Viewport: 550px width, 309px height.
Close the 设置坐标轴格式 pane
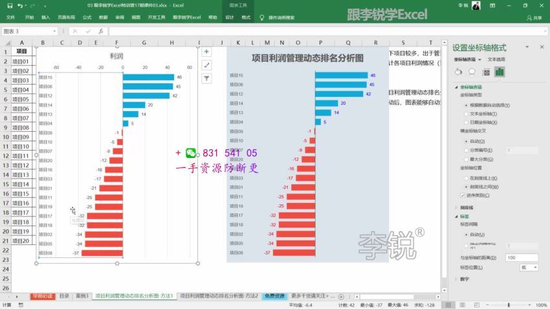point(542,47)
